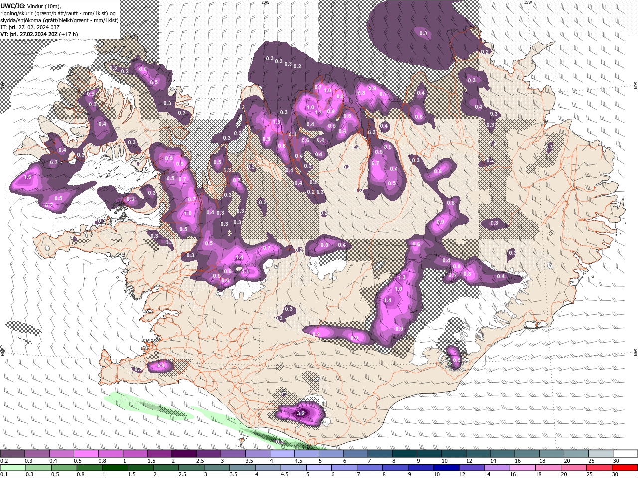Click the 1.5 value on the western peninsula blob
The image size is (638, 478).
[28, 177]
